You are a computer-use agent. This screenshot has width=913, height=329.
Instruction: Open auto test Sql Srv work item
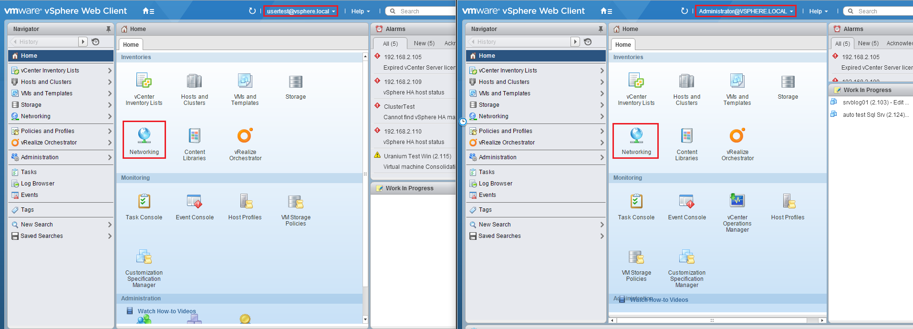(x=875, y=115)
